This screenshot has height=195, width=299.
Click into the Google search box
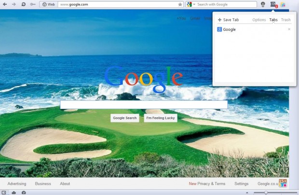(144, 105)
